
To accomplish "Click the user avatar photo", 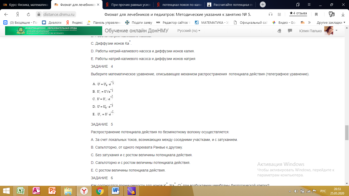I will coord(329,31).
